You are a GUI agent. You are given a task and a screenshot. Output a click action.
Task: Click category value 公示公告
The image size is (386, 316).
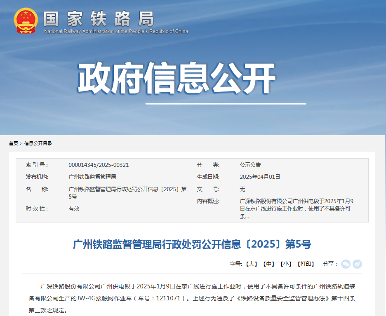tap(250, 165)
